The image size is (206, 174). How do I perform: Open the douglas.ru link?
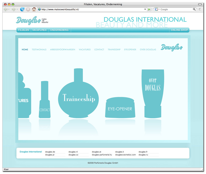point(143,155)
